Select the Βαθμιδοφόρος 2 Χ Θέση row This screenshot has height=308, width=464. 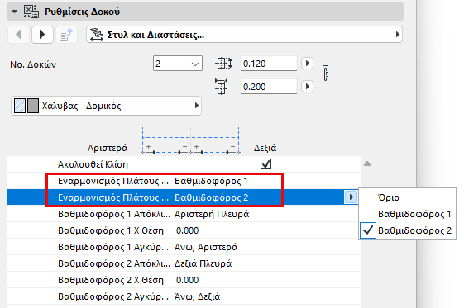183,280
